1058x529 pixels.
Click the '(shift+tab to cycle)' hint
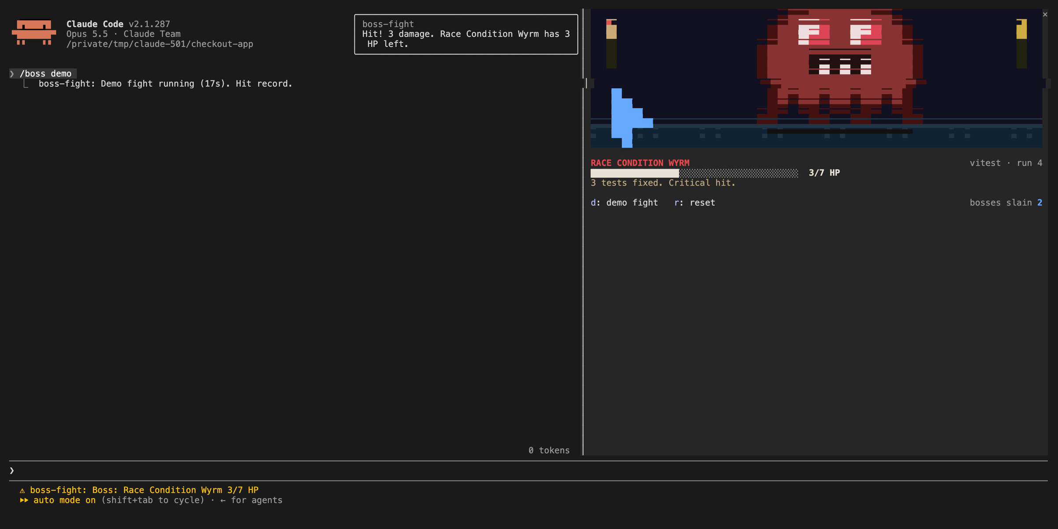tap(153, 500)
